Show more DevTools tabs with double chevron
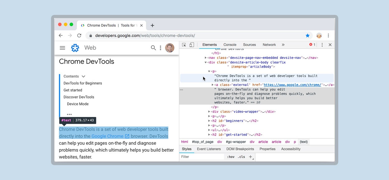Viewport: 389px width, 180px height. tap(283, 45)
